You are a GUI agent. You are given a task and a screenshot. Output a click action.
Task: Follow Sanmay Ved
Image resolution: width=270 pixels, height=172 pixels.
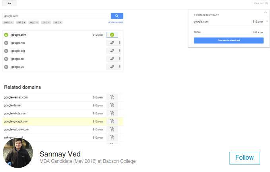click(244, 158)
